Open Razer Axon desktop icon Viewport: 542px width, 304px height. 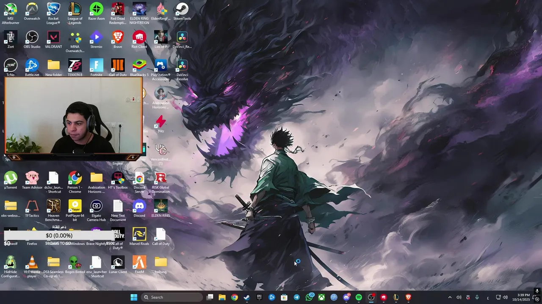pos(96,12)
